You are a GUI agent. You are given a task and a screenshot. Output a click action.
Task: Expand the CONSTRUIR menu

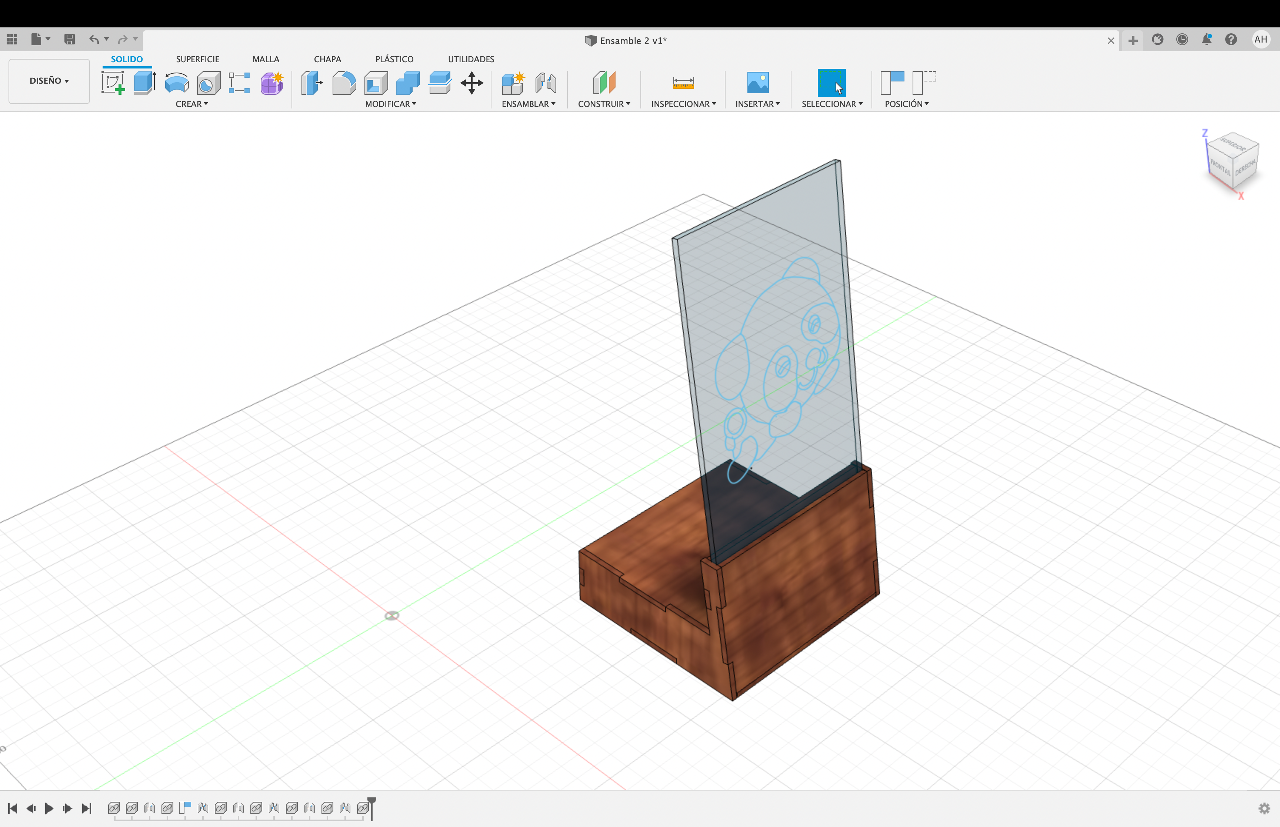(604, 104)
